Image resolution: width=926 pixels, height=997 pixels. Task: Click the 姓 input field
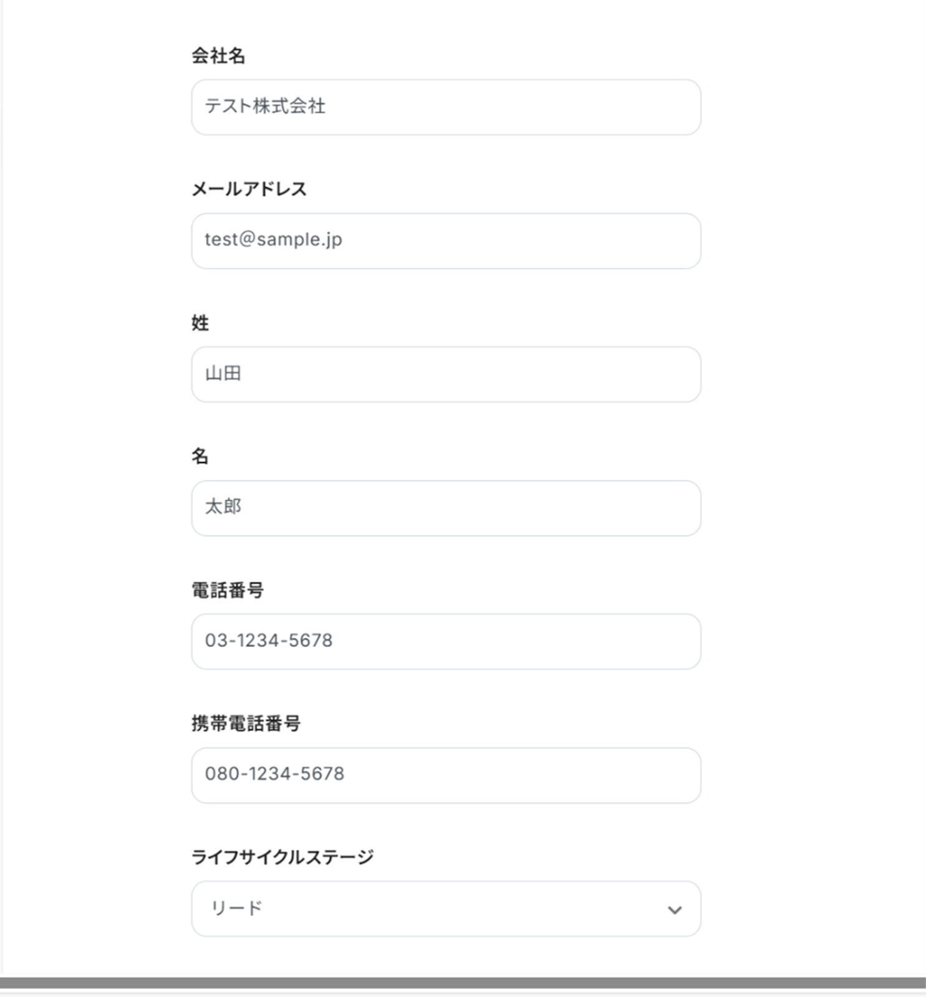click(446, 374)
